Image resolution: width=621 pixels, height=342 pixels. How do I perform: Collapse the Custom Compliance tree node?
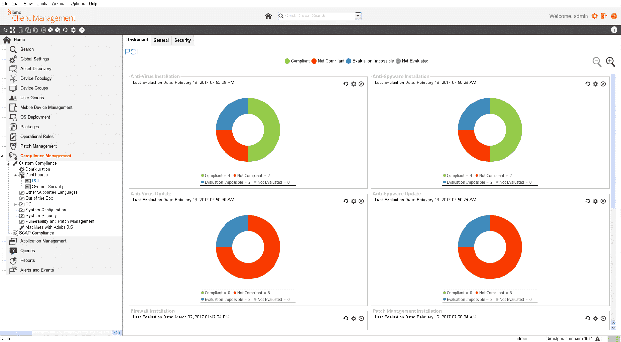[9, 164]
